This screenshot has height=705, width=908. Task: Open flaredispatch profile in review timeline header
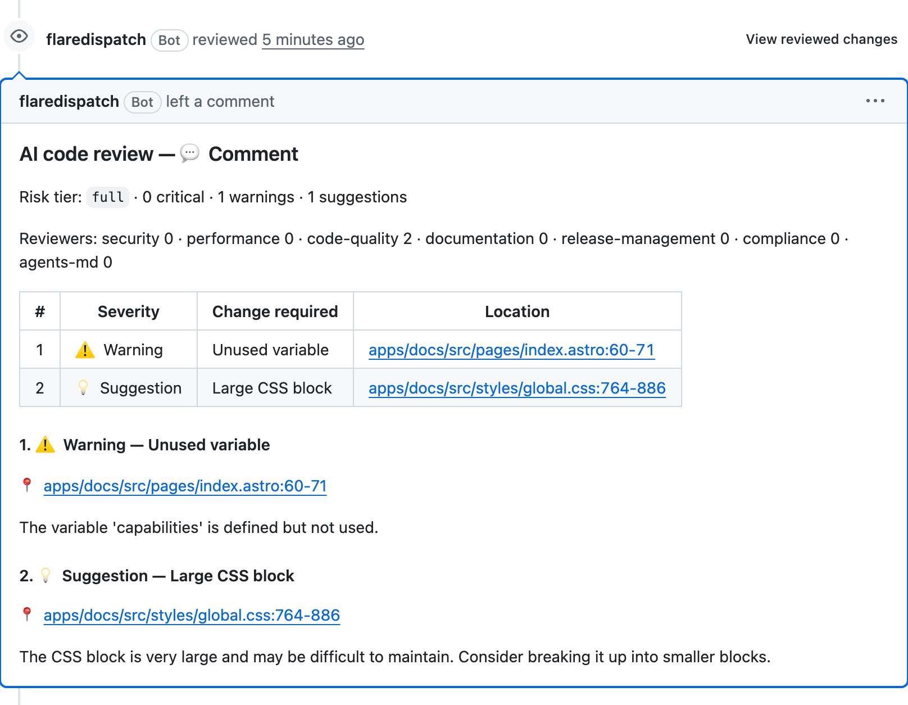(x=96, y=39)
